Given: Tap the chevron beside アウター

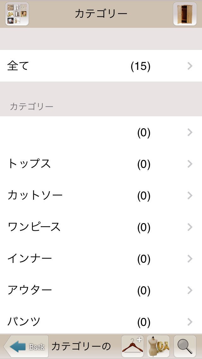Looking at the screenshot, I should pyautogui.click(x=190, y=290).
